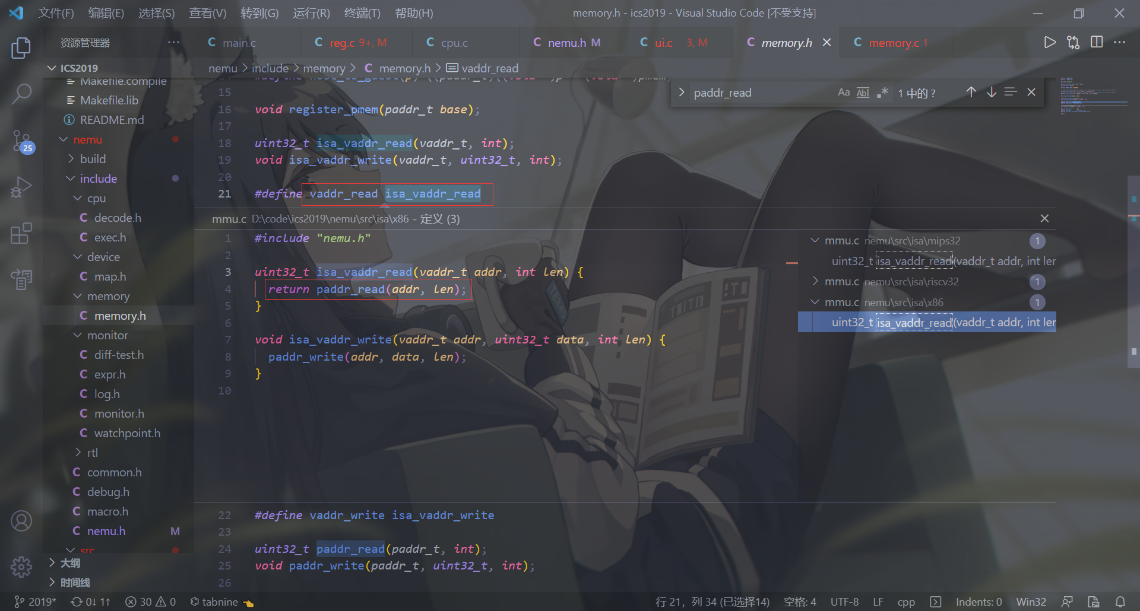This screenshot has height=611, width=1140.
Task: Click errors and warnings count in status bar
Action: pos(150,602)
